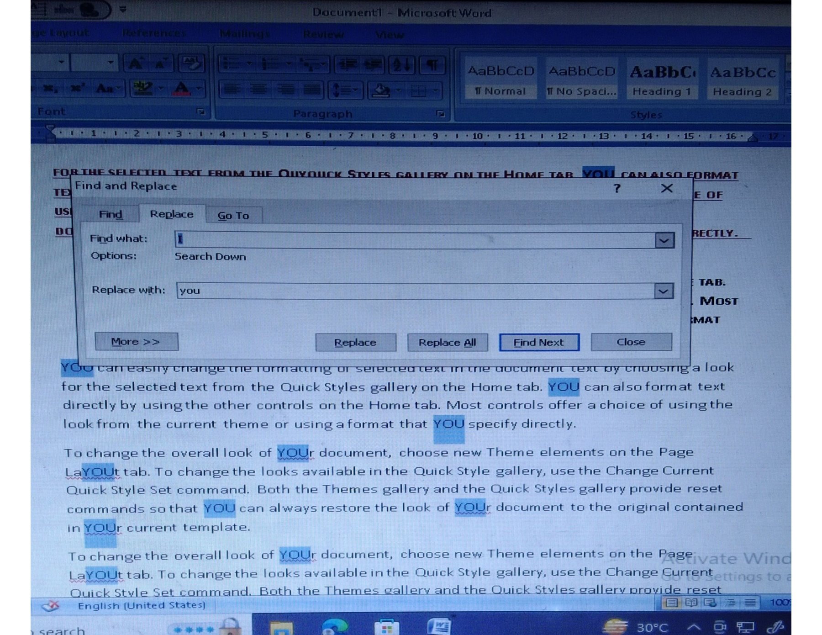This screenshot has width=822, height=635.
Task: Open Microsoft Edge from the taskbar
Action: 335,626
